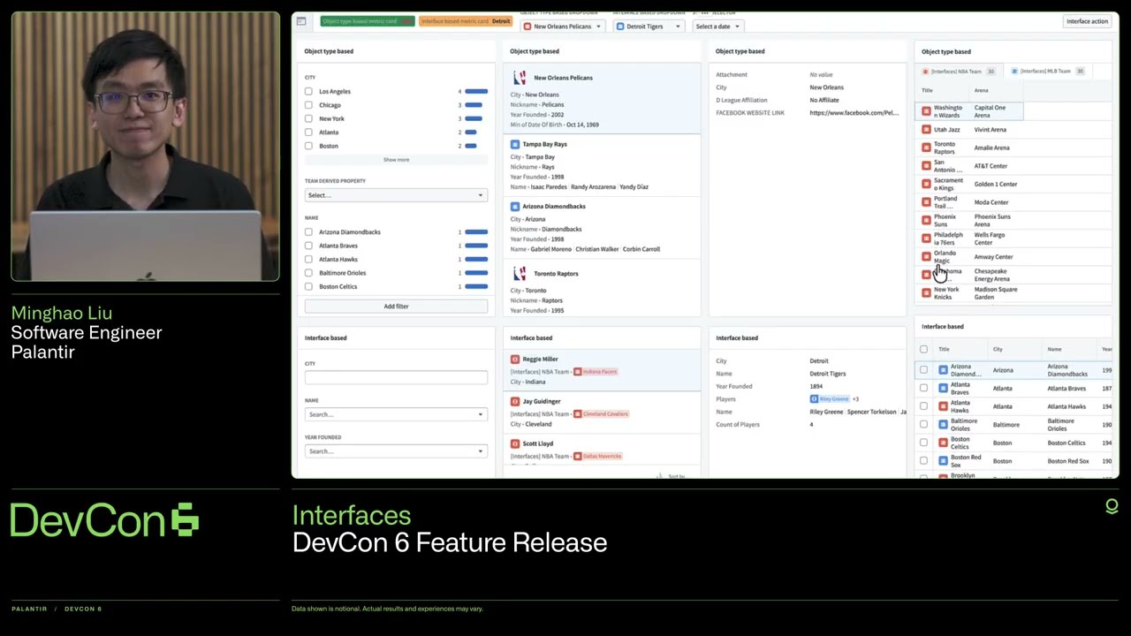Screen dimensions: 1131x636
Task: Check the Atlanta Braves name filter
Action: [308, 246]
